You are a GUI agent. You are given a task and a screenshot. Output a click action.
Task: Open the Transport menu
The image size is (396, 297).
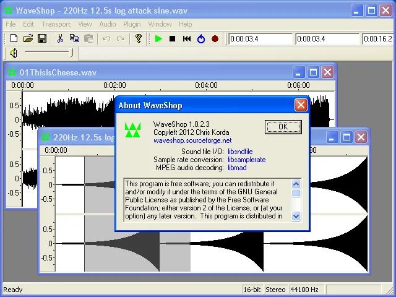coord(56,24)
